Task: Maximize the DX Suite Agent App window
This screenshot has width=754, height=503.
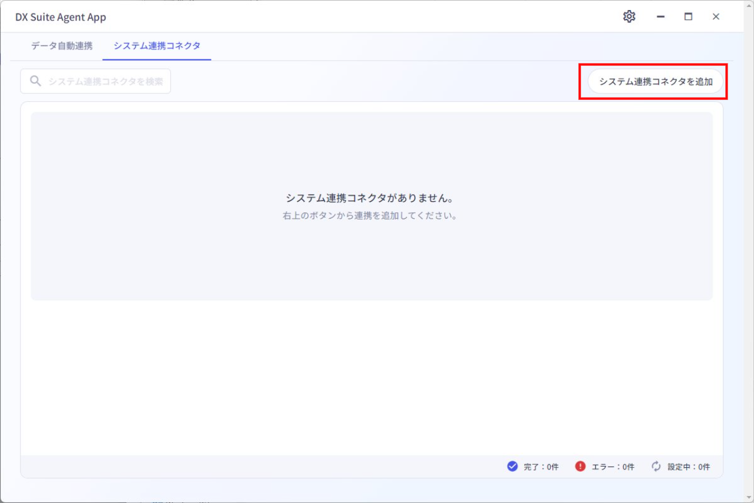Action: click(688, 17)
